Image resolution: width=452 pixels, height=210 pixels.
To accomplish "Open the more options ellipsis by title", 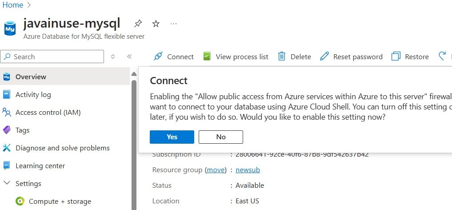I will (173, 24).
